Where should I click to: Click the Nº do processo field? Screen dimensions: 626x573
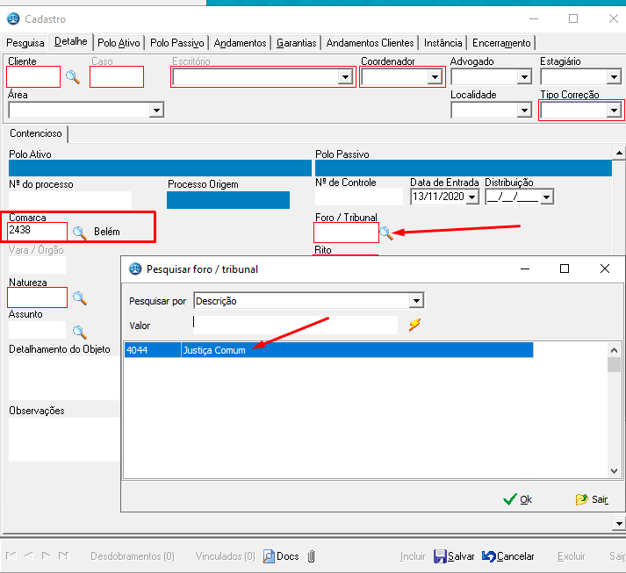(x=70, y=199)
